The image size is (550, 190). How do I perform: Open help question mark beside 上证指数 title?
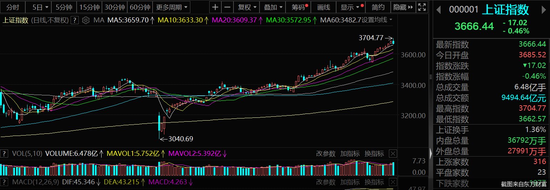pyautogui.click(x=74, y=20)
